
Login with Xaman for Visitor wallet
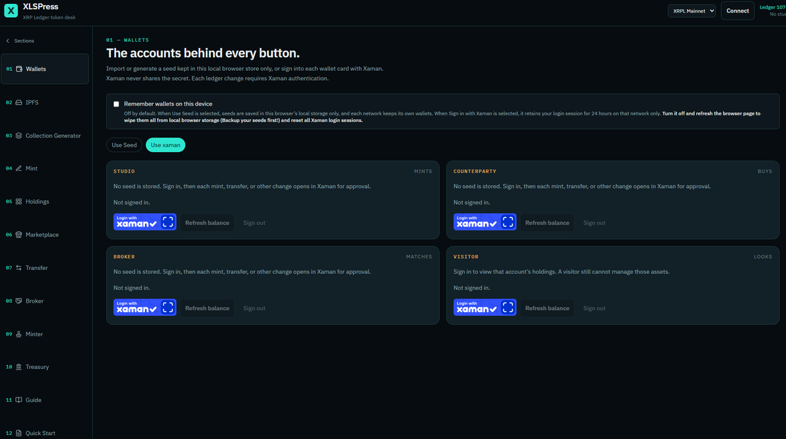click(x=484, y=307)
